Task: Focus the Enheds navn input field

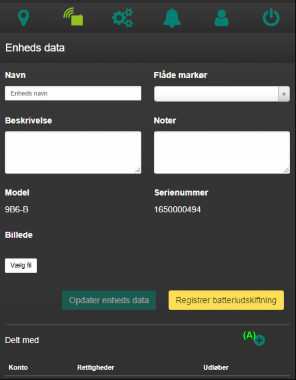Action: 73,93
